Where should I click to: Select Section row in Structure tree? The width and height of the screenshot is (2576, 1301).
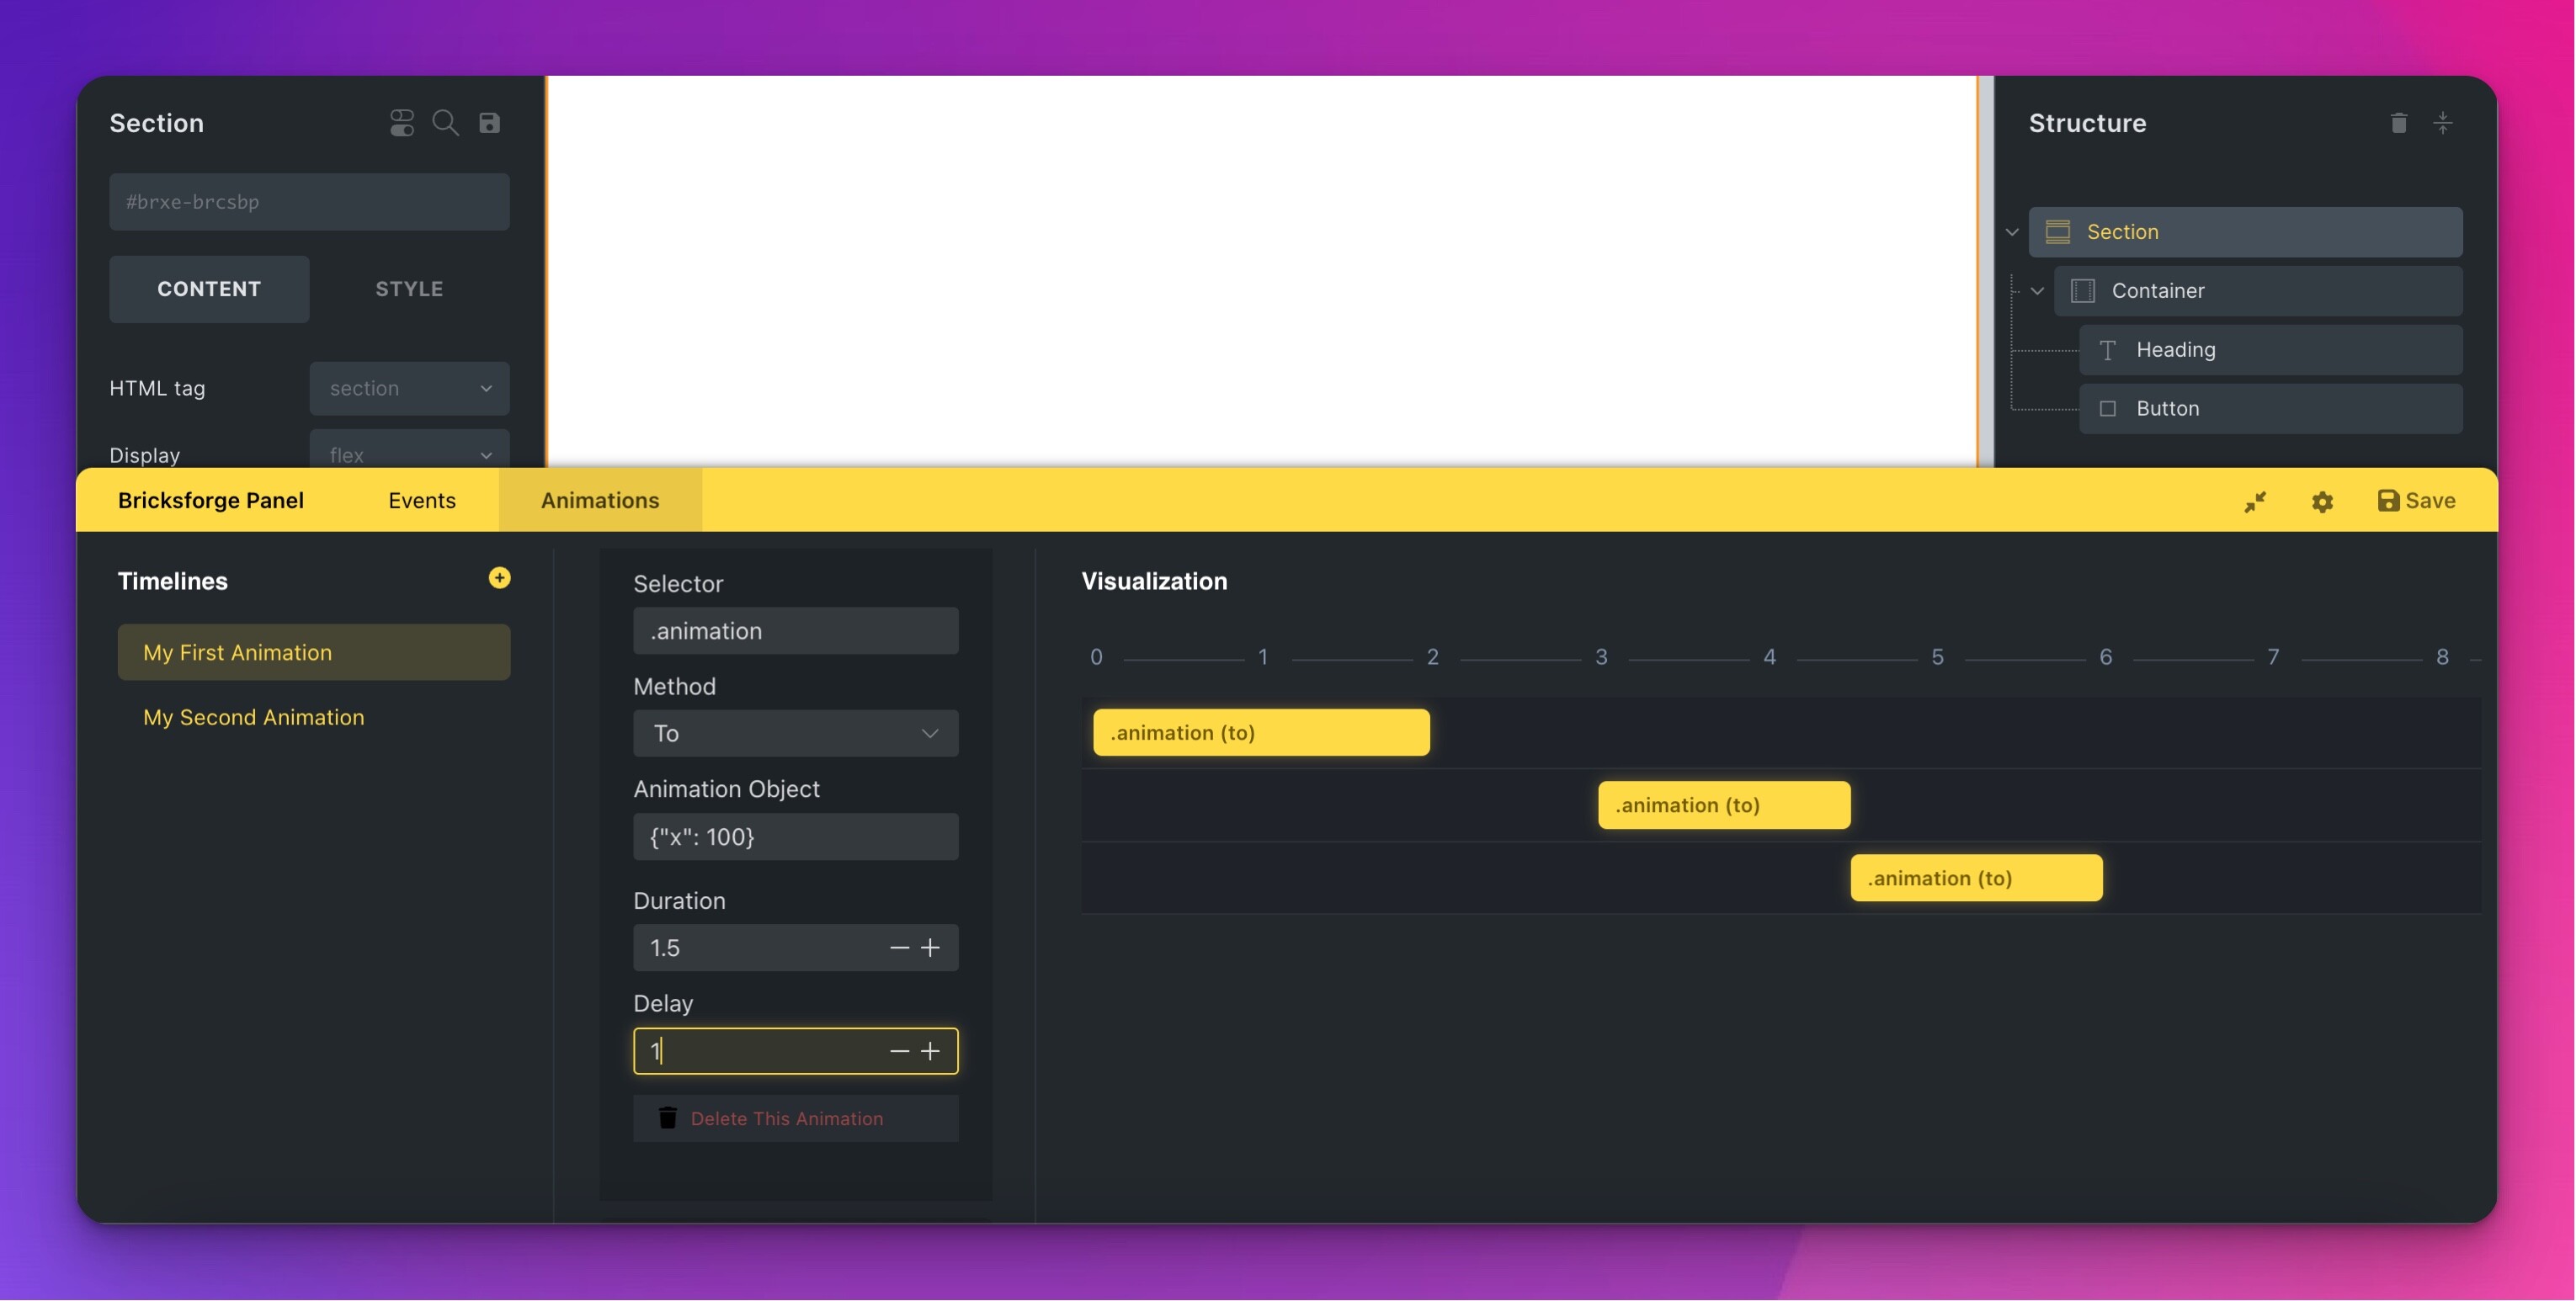point(2246,232)
